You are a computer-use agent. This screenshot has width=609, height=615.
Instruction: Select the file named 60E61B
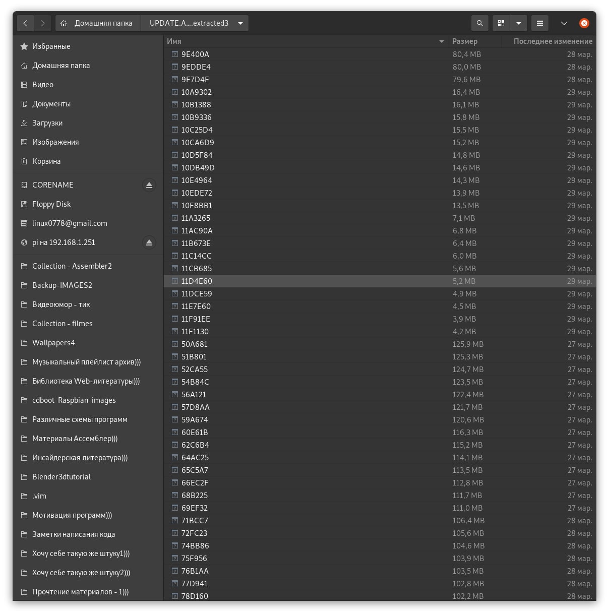[195, 432]
